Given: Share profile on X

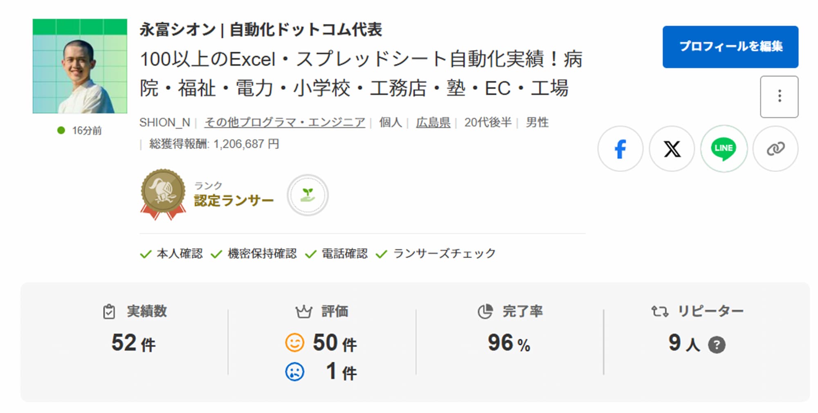Looking at the screenshot, I should coord(672,149).
